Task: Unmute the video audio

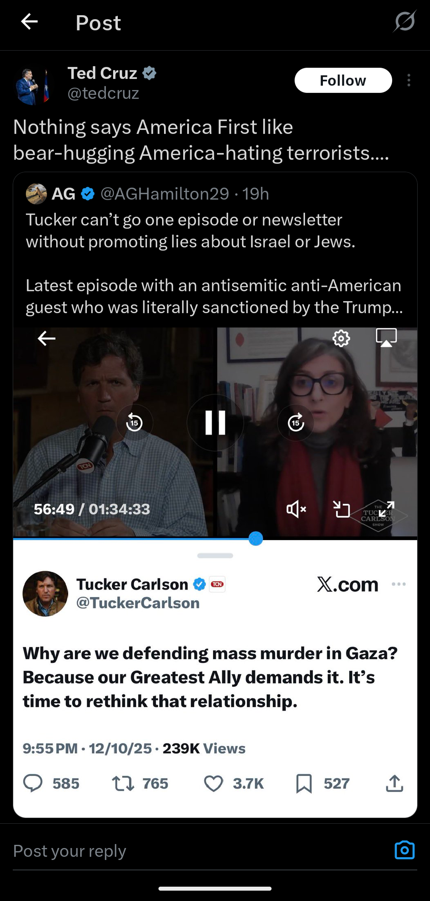Action: (x=296, y=509)
